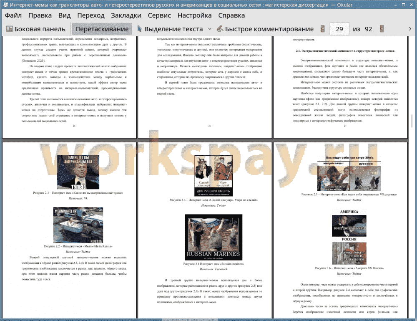
Task: Click the total page count 92
Action: pyautogui.click(x=368, y=29)
